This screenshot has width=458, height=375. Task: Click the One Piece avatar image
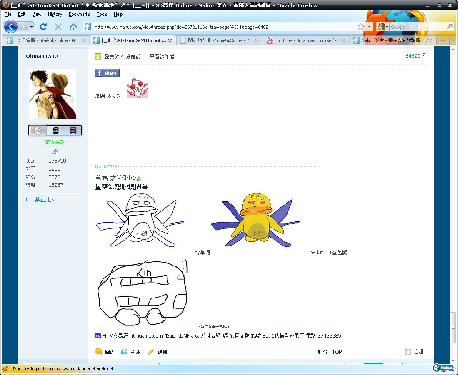pyautogui.click(x=53, y=94)
